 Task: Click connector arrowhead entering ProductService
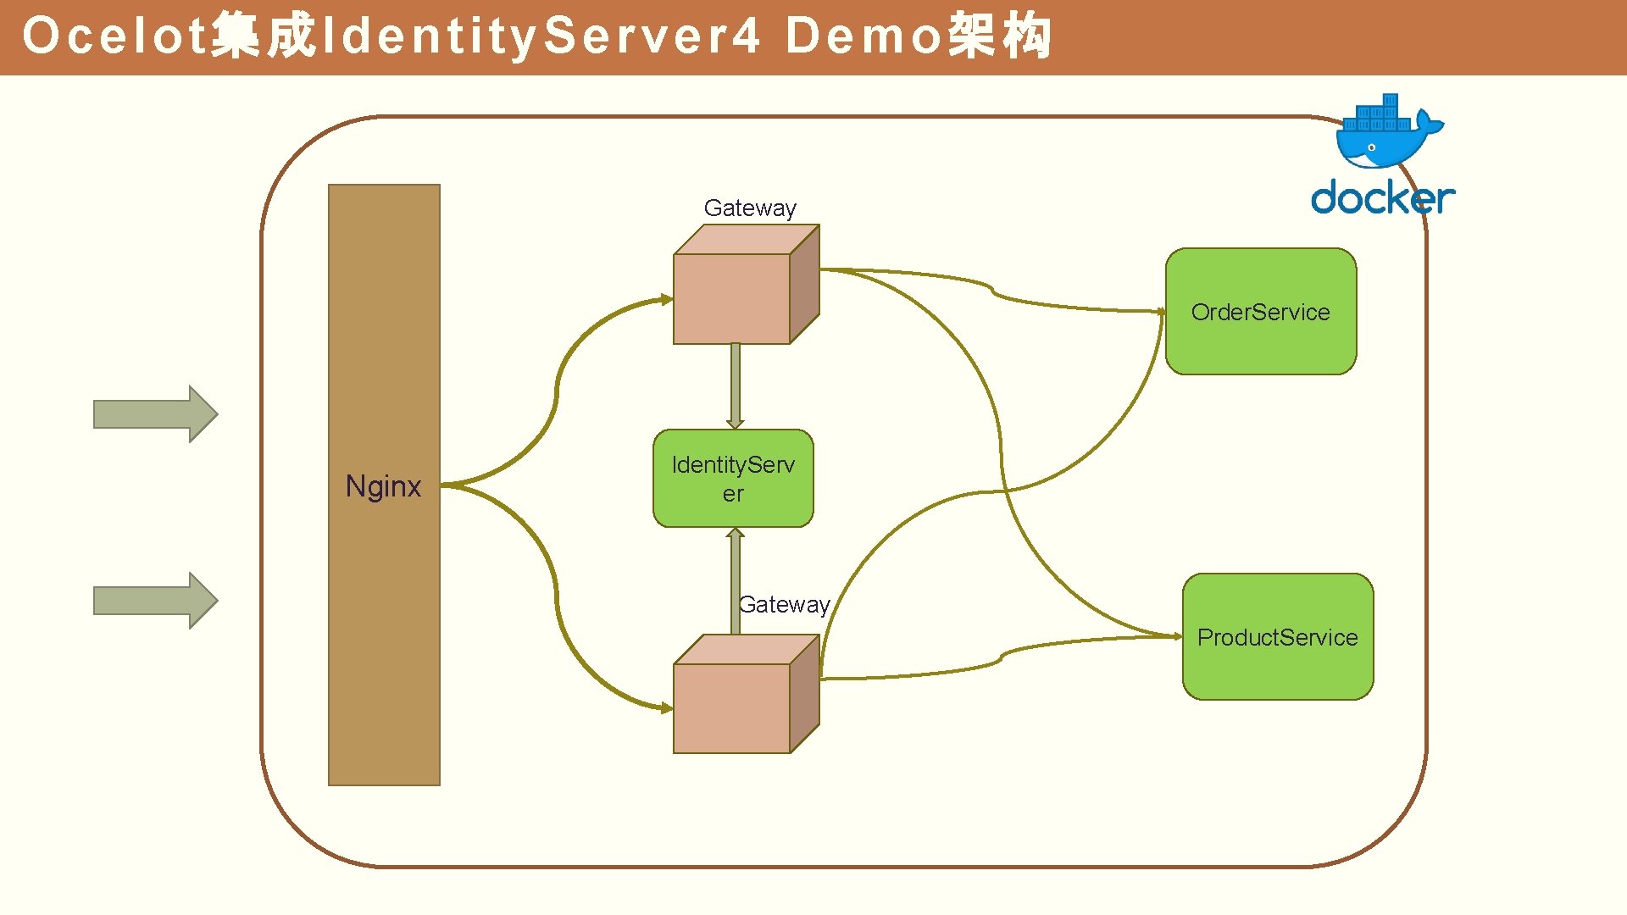[x=1177, y=636]
